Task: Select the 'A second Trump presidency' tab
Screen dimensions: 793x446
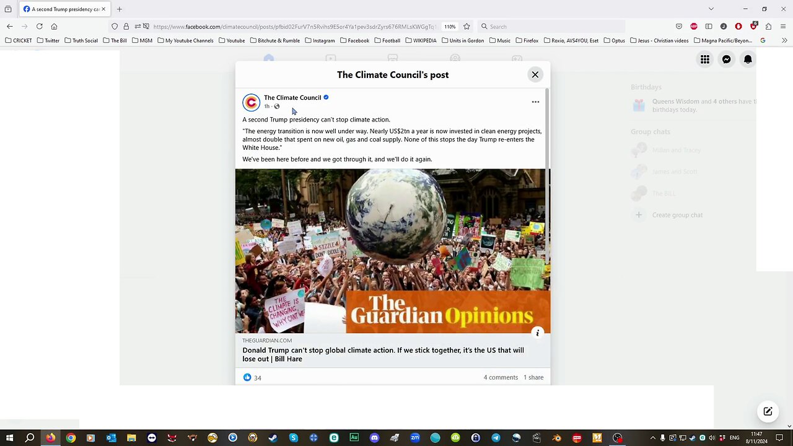Action: point(64,9)
